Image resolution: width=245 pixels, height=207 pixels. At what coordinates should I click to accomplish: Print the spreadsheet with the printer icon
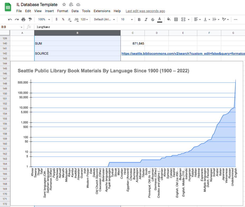tap(23, 19)
